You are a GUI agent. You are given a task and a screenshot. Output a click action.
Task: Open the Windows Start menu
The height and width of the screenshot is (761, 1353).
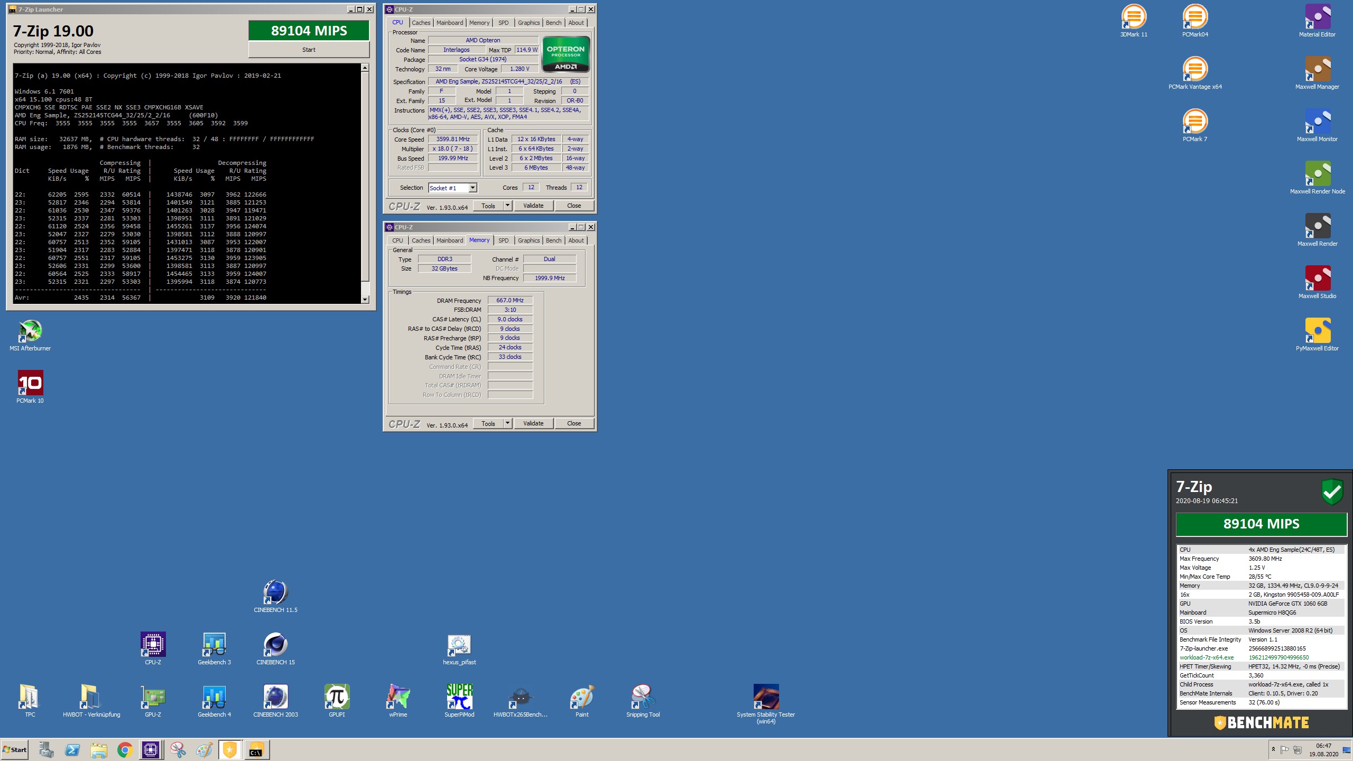pos(15,749)
